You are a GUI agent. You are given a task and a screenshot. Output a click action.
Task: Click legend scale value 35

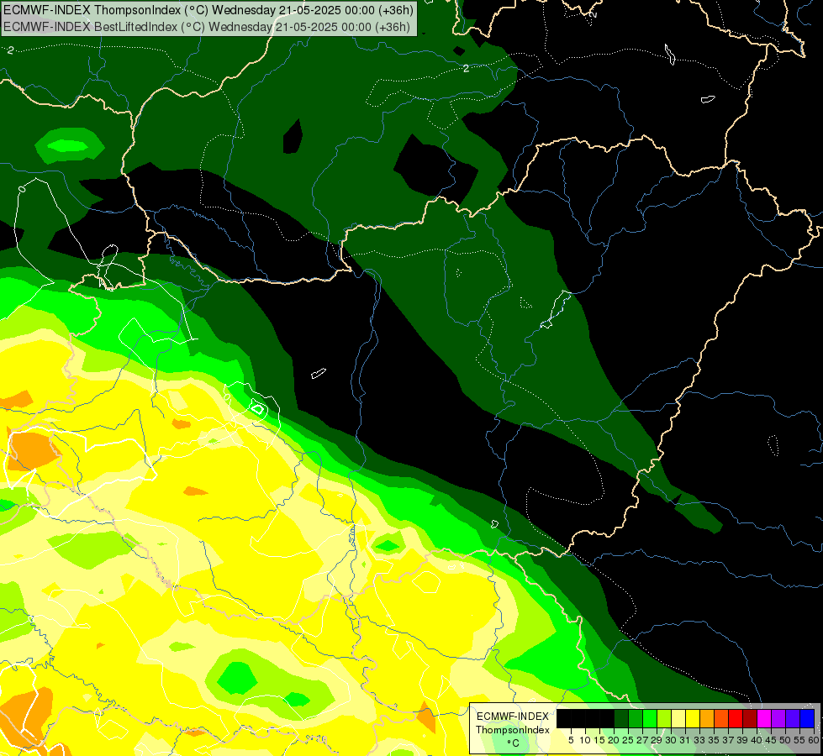[x=714, y=740]
